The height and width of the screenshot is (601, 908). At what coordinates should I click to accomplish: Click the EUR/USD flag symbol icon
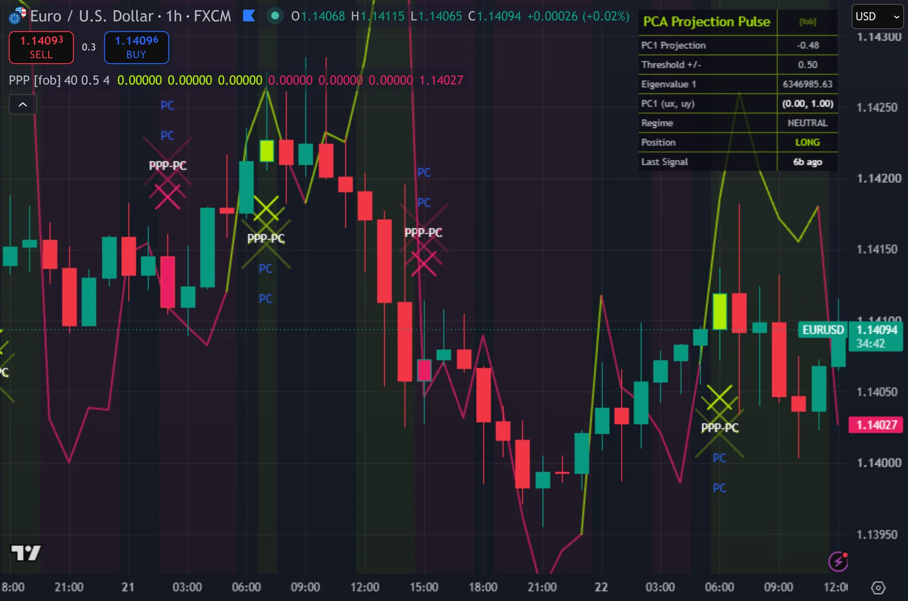click(17, 16)
